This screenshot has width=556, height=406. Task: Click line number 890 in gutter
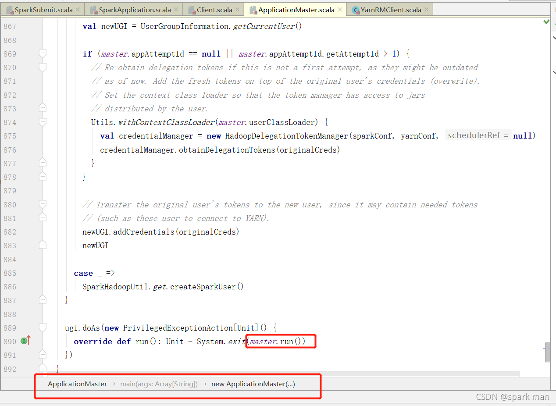tap(10, 342)
